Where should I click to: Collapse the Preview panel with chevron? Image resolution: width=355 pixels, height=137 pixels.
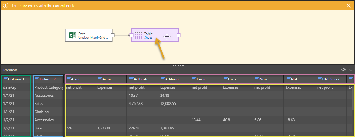pos(351,70)
